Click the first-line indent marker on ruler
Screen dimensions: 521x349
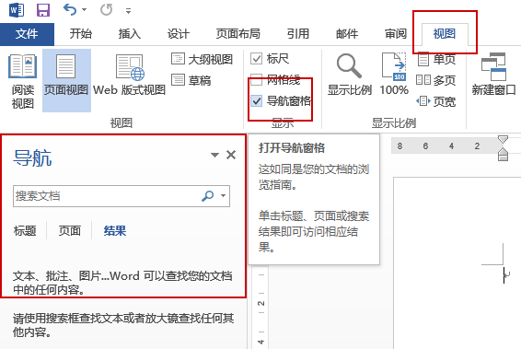coord(504,140)
